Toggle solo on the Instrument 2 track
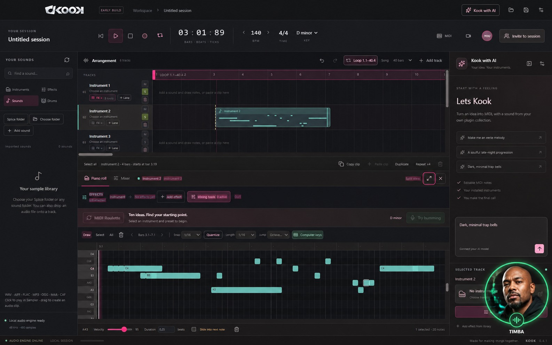 [x=145, y=117]
